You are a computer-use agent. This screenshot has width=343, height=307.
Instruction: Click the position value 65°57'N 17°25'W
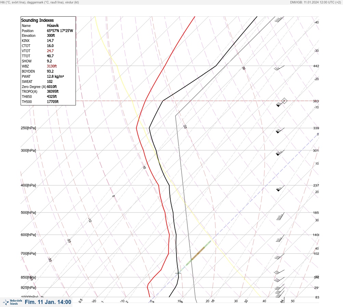click(60, 31)
